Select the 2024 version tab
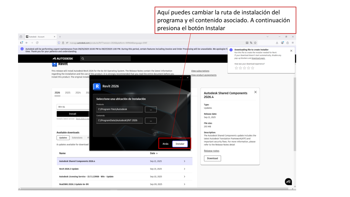This screenshot has height=197, width=350. coord(78,92)
